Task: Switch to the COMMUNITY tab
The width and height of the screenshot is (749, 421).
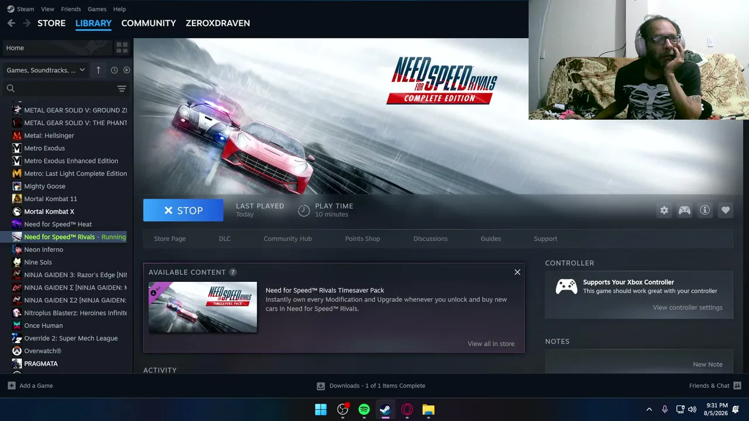Action: 149,23
